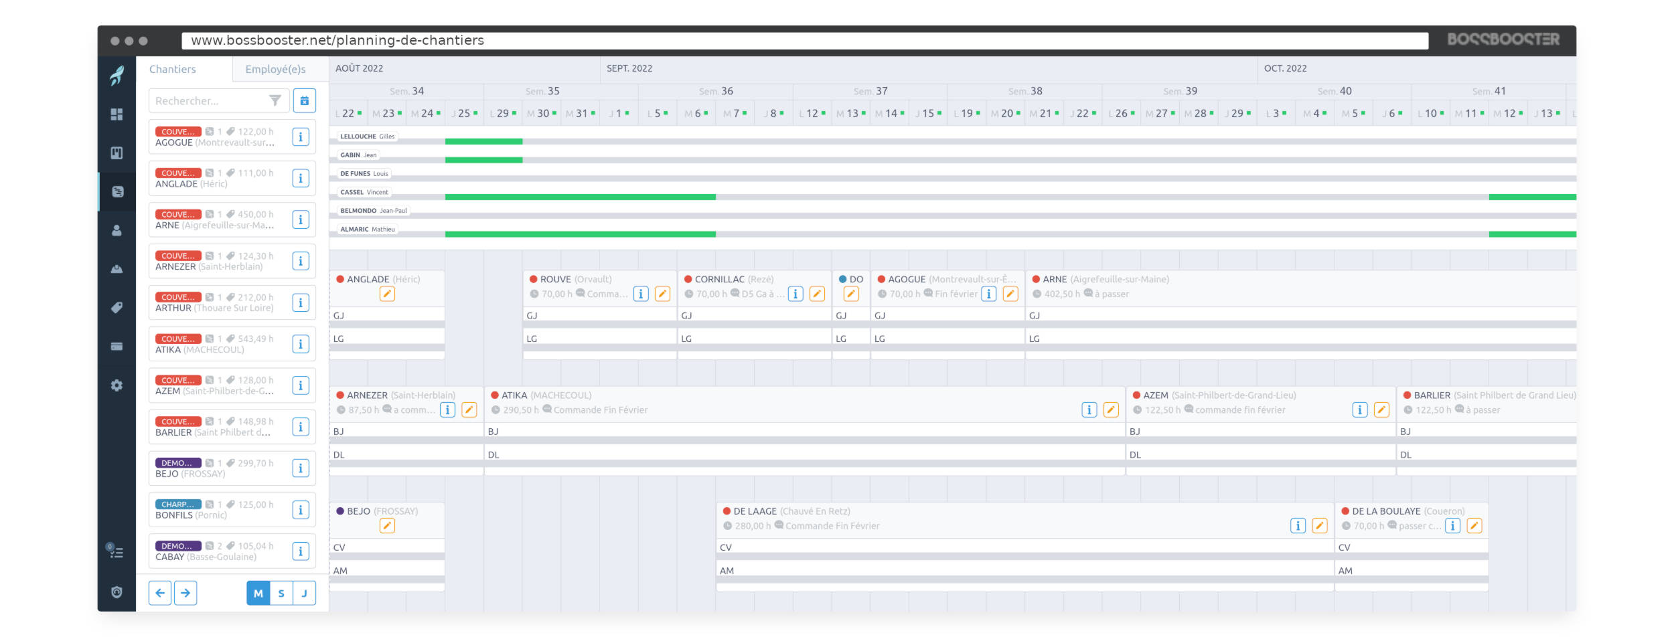
Task: Click BELMONDO Jean-Paul employee label
Action: (373, 211)
